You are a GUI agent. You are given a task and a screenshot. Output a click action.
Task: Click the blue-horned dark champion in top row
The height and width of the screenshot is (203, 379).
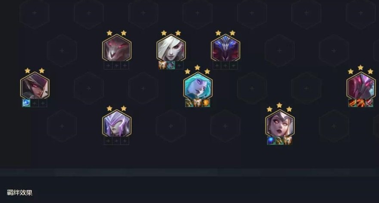pos(225,48)
